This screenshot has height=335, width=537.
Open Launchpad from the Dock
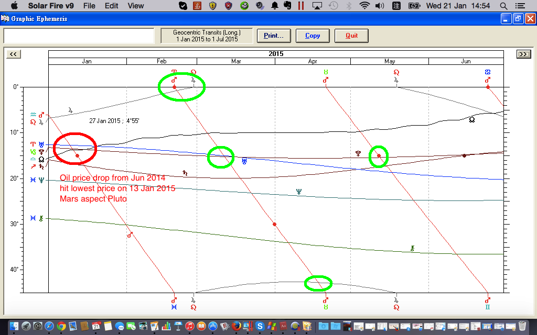pos(26,326)
